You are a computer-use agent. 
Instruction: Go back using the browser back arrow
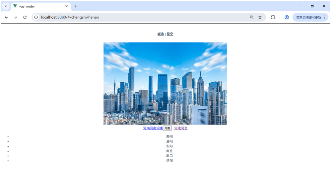click(6, 17)
